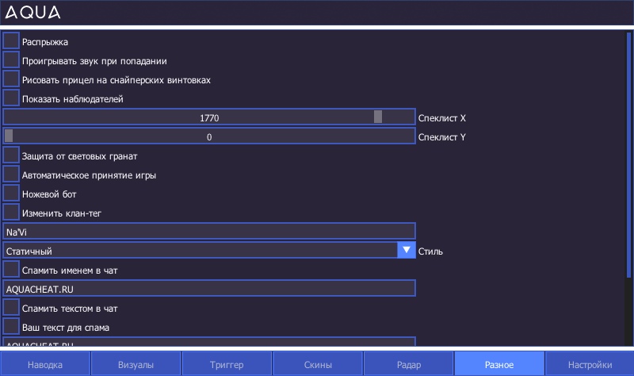Open the Визуалы tab
The image size is (634, 376).
click(136, 364)
